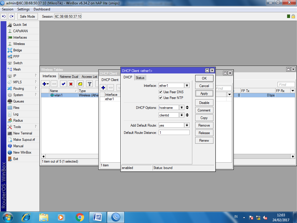The image size is (297, 223).
Task: Select Interfaces tab in Wireless Tables
Action: pyautogui.click(x=49, y=76)
